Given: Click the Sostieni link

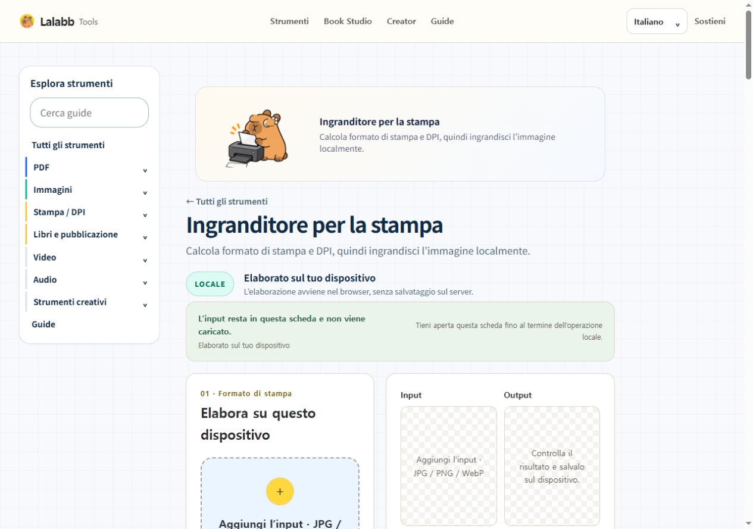Looking at the screenshot, I should pyautogui.click(x=710, y=21).
